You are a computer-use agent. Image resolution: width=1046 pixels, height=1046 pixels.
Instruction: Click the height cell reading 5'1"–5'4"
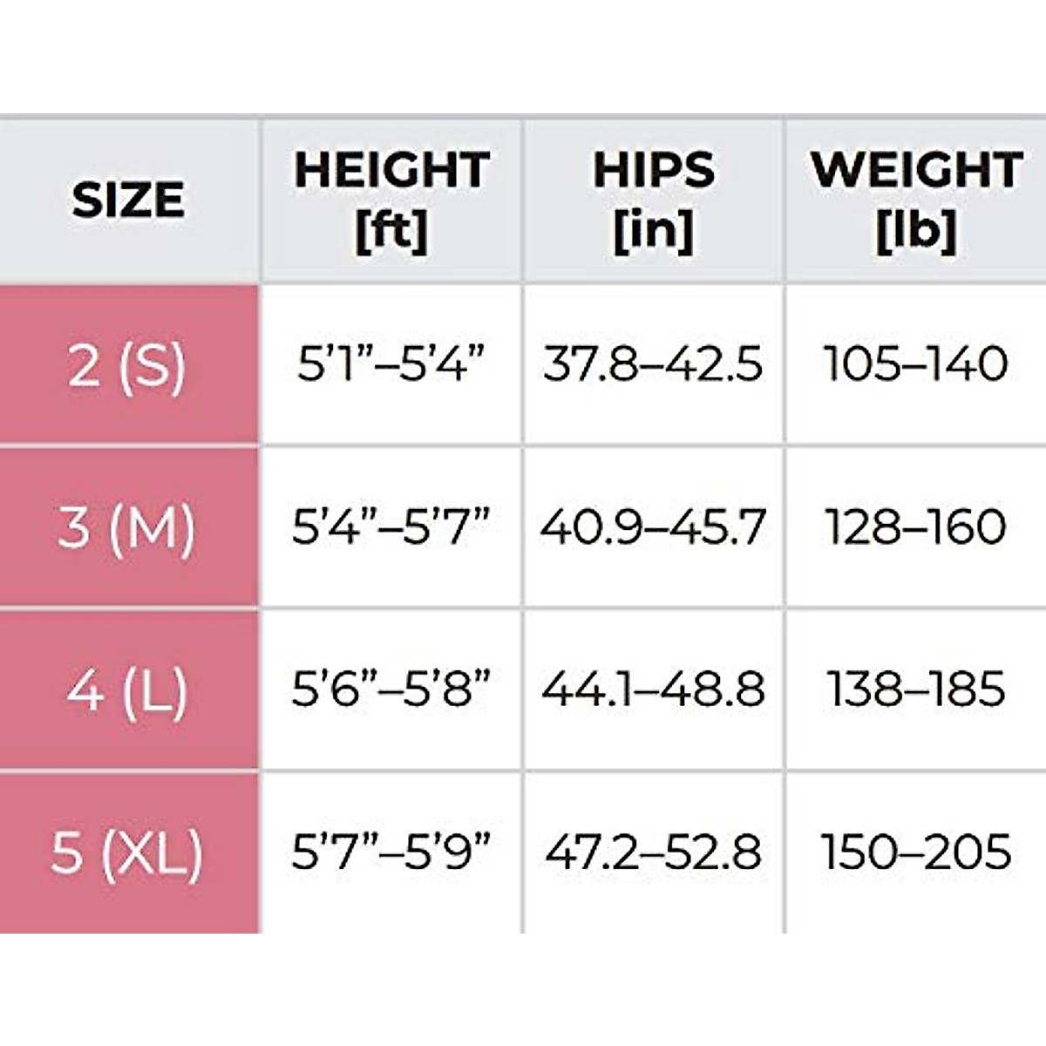pyautogui.click(x=391, y=364)
